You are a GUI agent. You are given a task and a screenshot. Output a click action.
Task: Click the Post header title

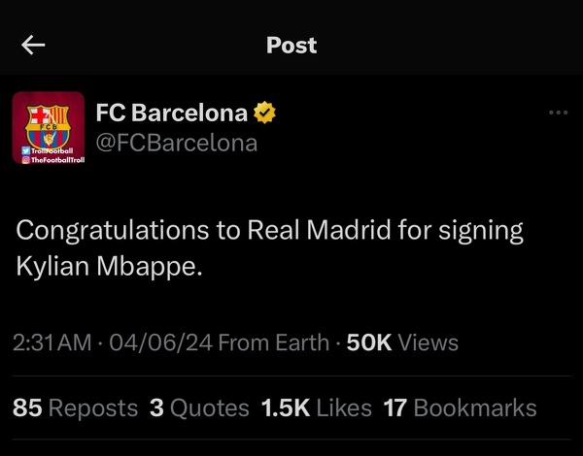coord(291,46)
